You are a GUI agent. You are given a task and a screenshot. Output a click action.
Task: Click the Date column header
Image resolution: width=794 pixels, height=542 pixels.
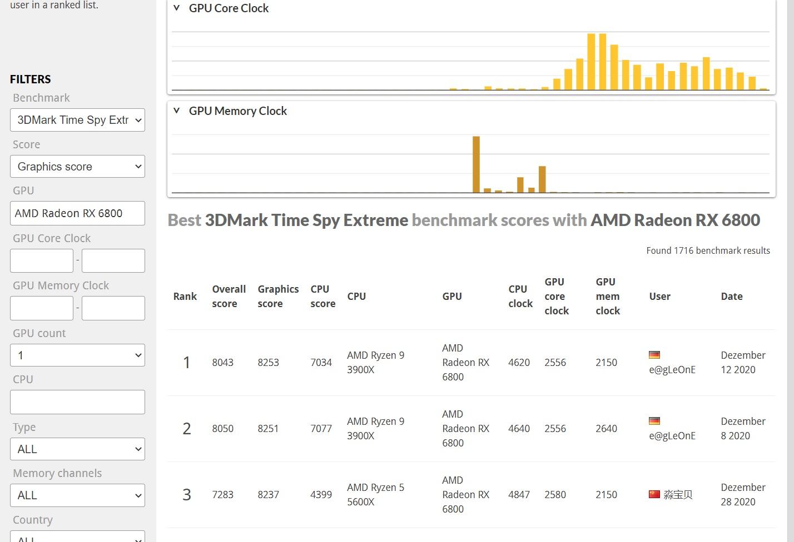click(x=732, y=297)
